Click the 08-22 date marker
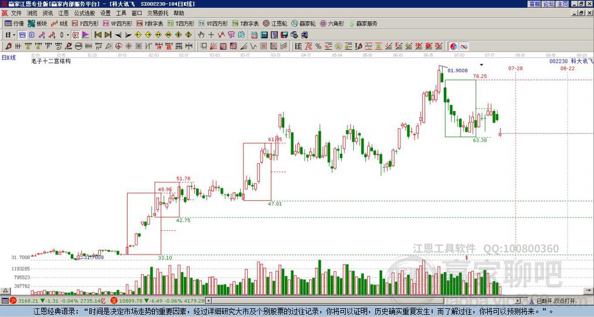The image size is (594, 317). click(x=567, y=68)
